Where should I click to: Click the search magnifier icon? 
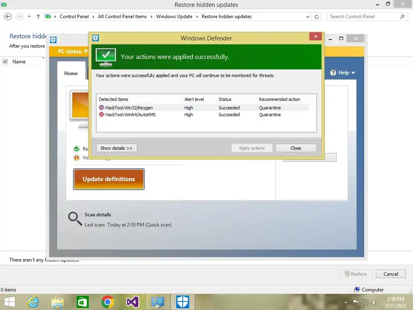point(402,17)
